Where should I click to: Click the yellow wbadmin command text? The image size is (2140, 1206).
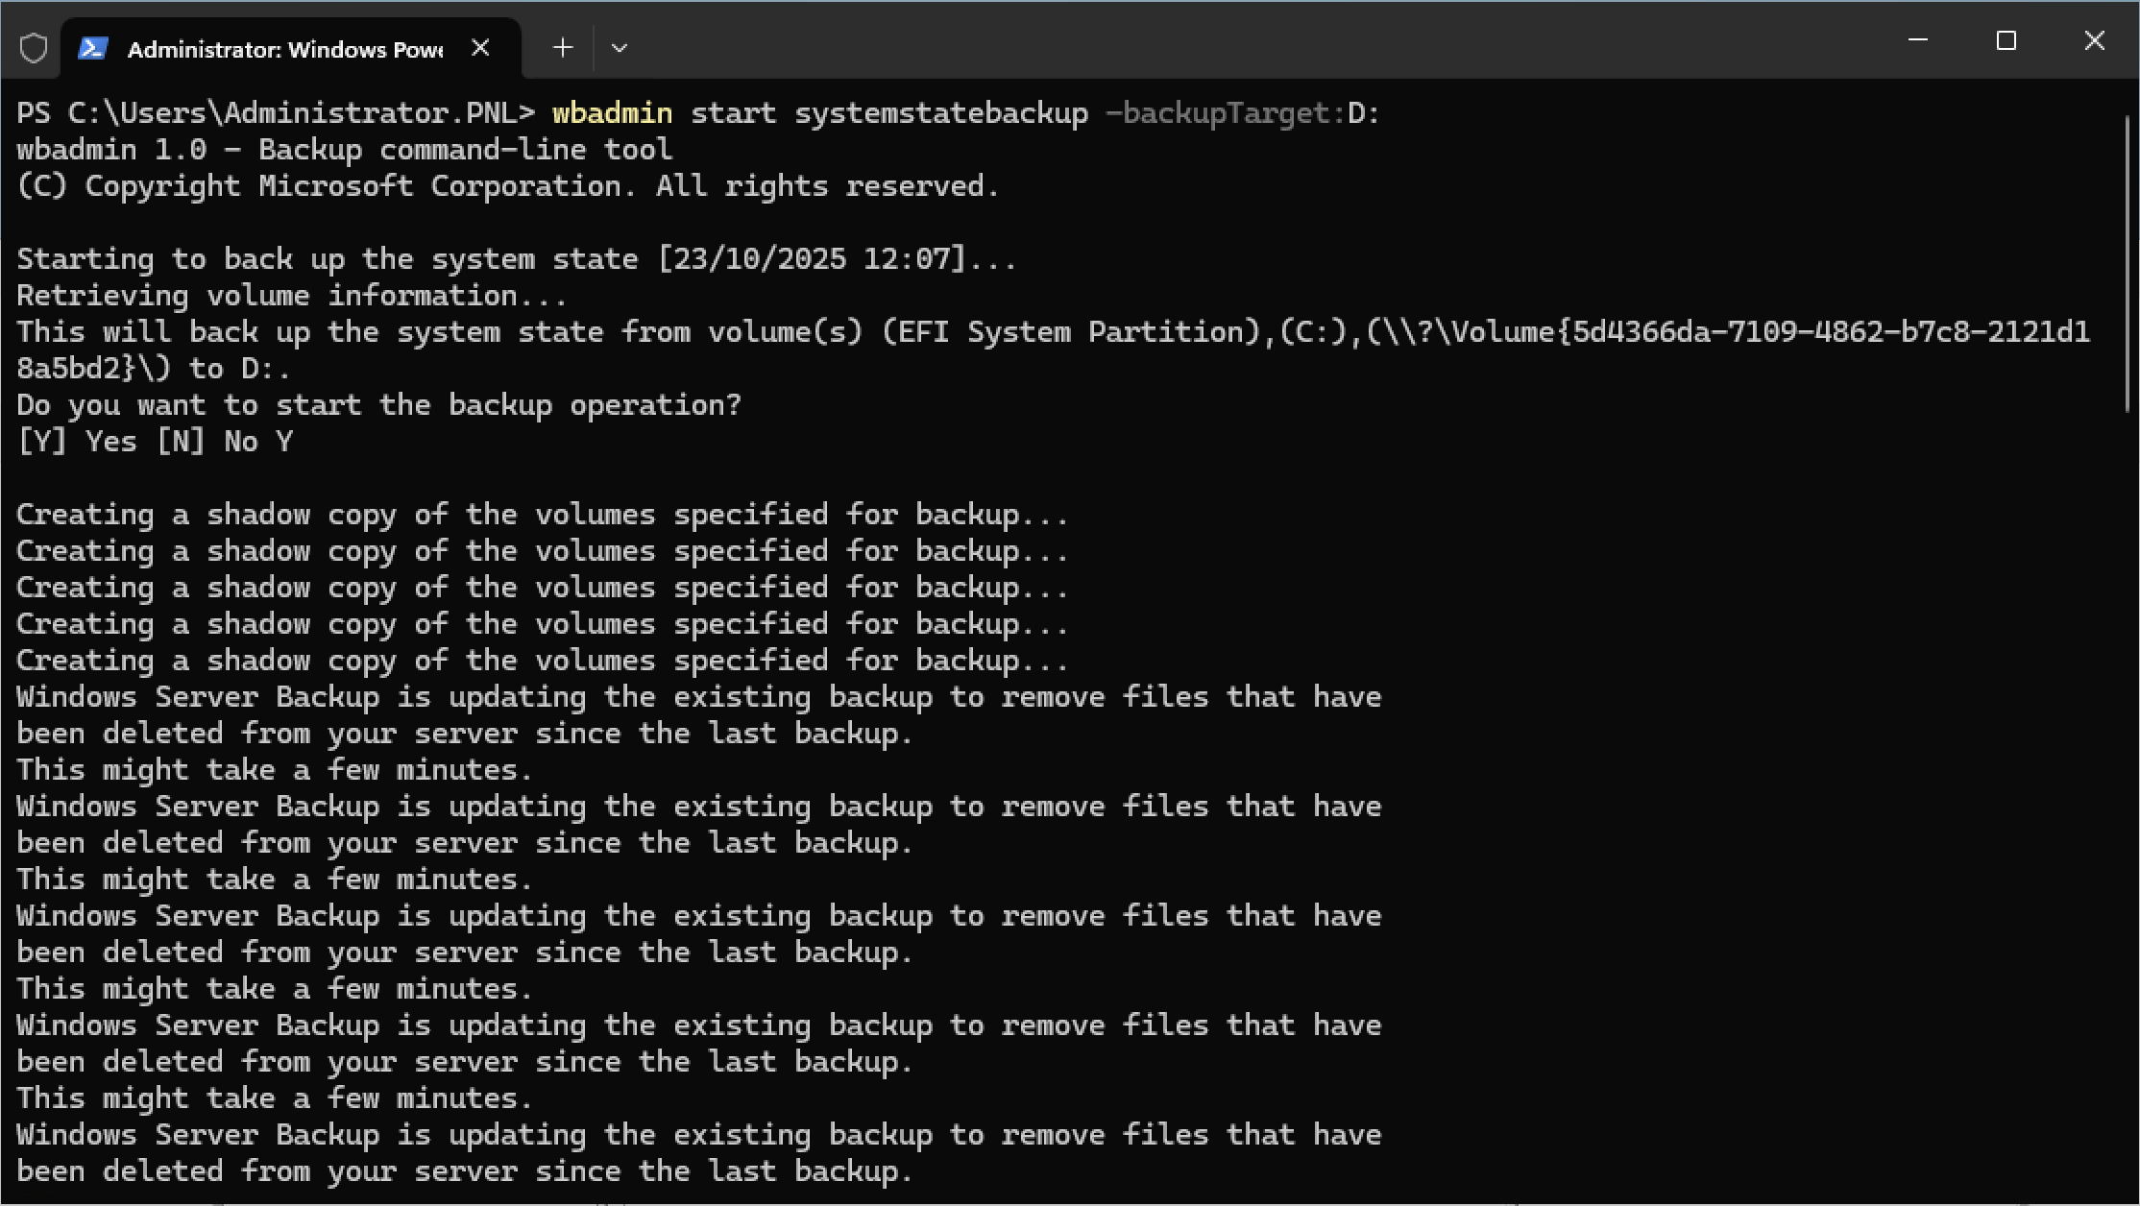[x=612, y=113]
